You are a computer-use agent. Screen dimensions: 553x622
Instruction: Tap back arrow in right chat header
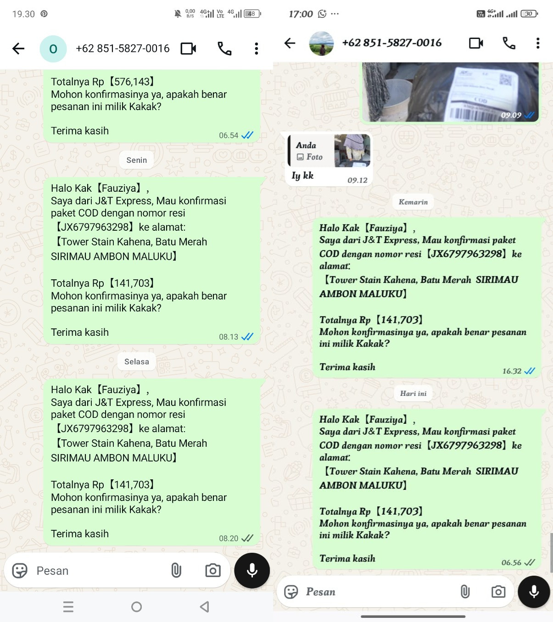[290, 43]
